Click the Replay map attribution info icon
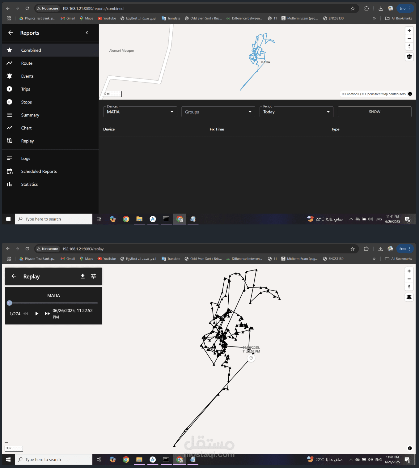 point(410,448)
